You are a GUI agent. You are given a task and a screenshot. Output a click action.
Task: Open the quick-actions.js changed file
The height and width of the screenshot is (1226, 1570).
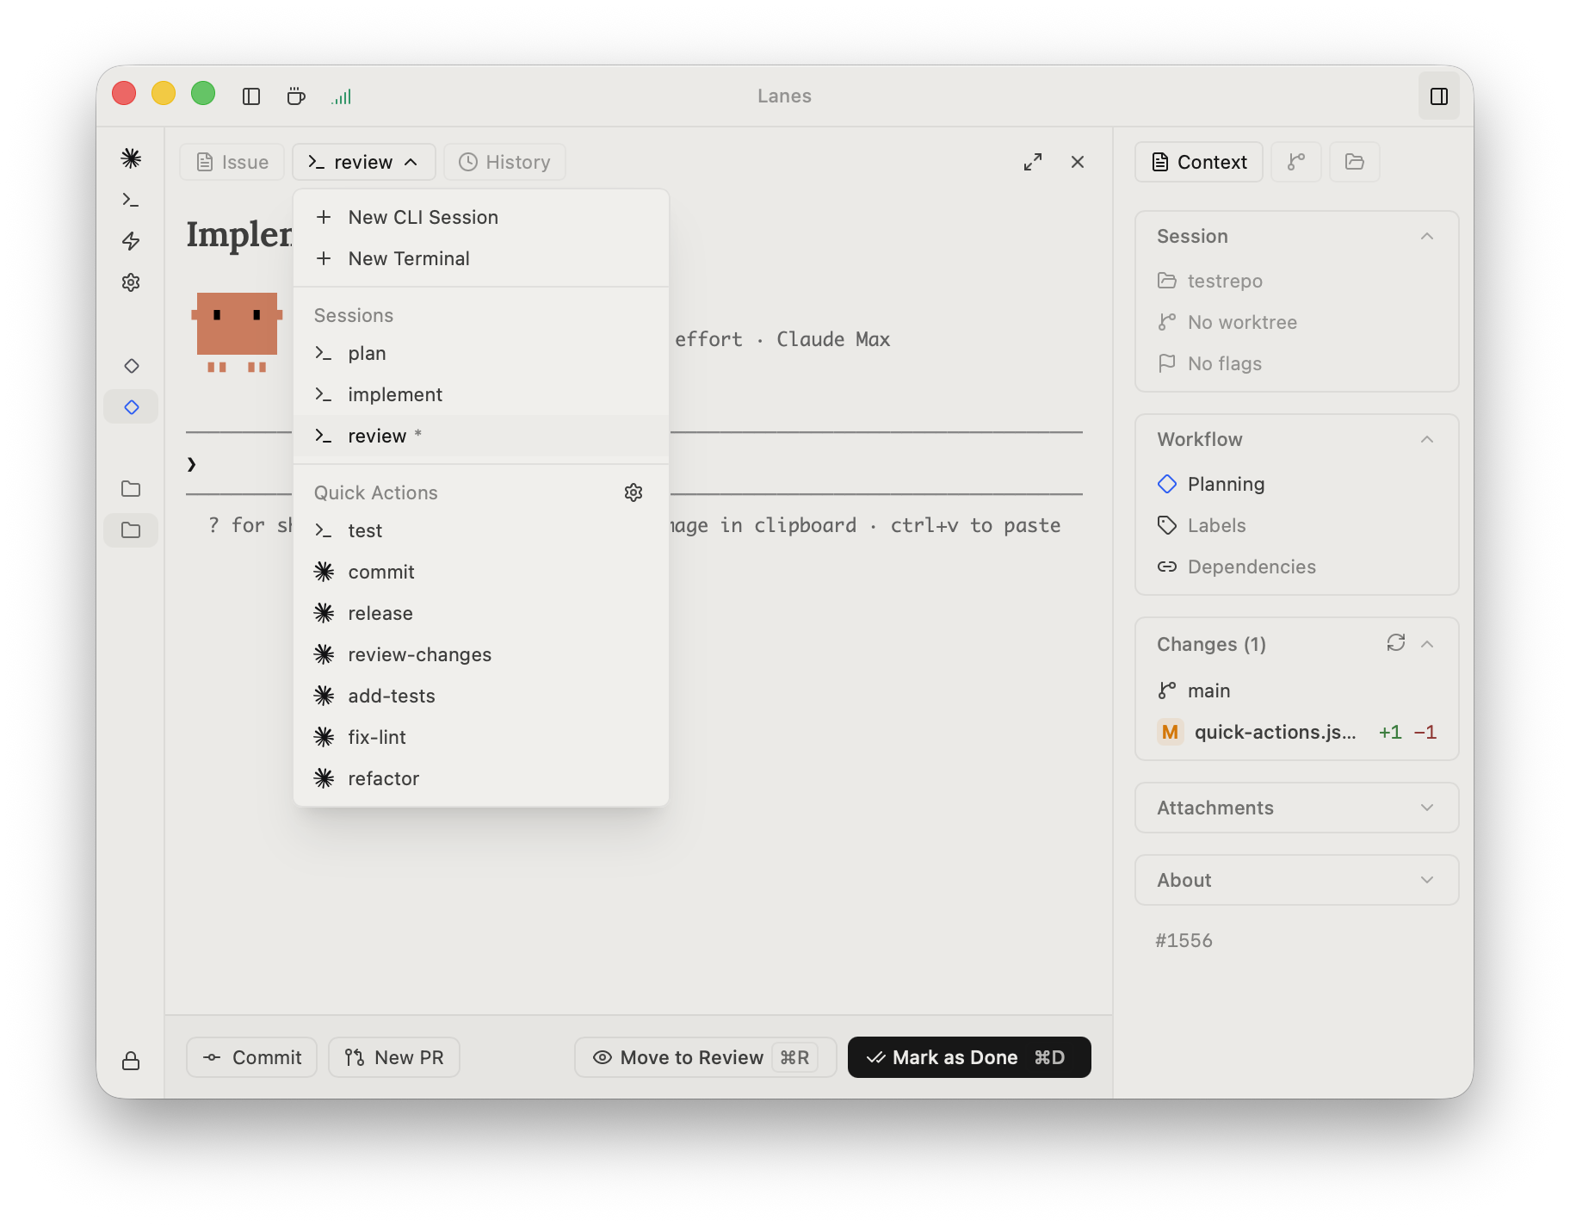1296,732
